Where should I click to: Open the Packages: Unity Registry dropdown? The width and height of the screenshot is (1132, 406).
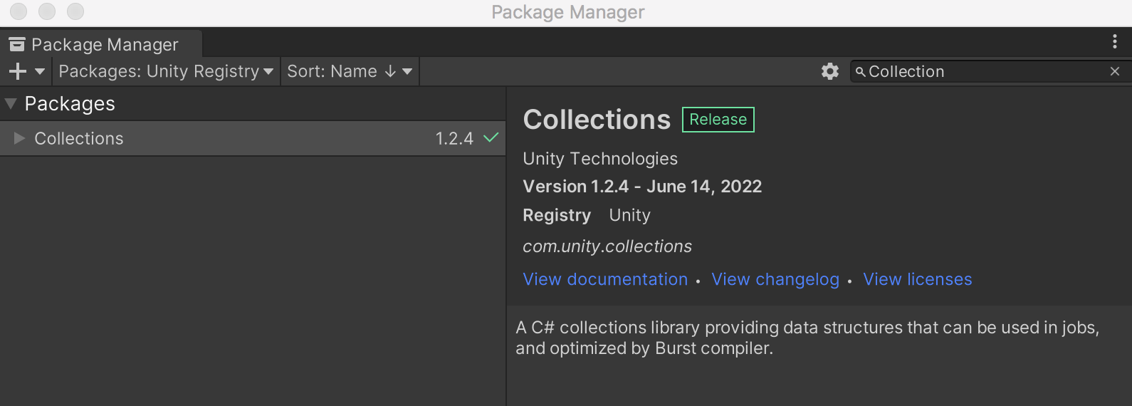pos(166,71)
